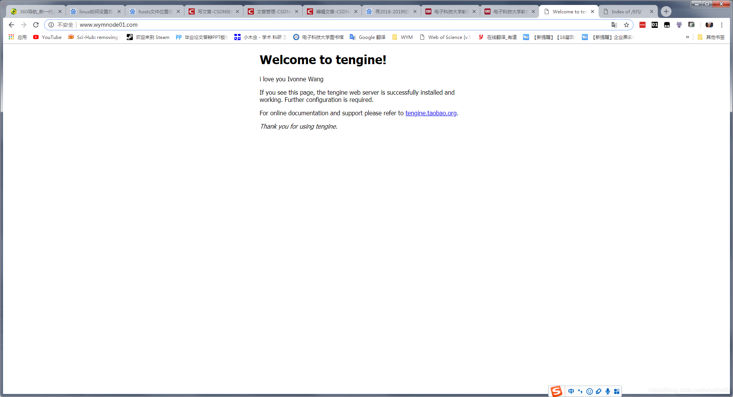733x397 pixels.
Task: Expand hidden bookmarks with double-arrow chevron
Action: [x=687, y=37]
